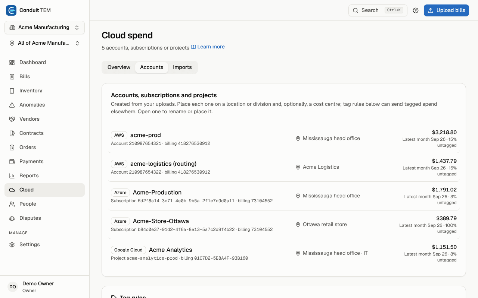Image resolution: width=478 pixels, height=298 pixels.
Task: Open the All of Acme Manufa... location dropdown
Action: click(x=44, y=43)
